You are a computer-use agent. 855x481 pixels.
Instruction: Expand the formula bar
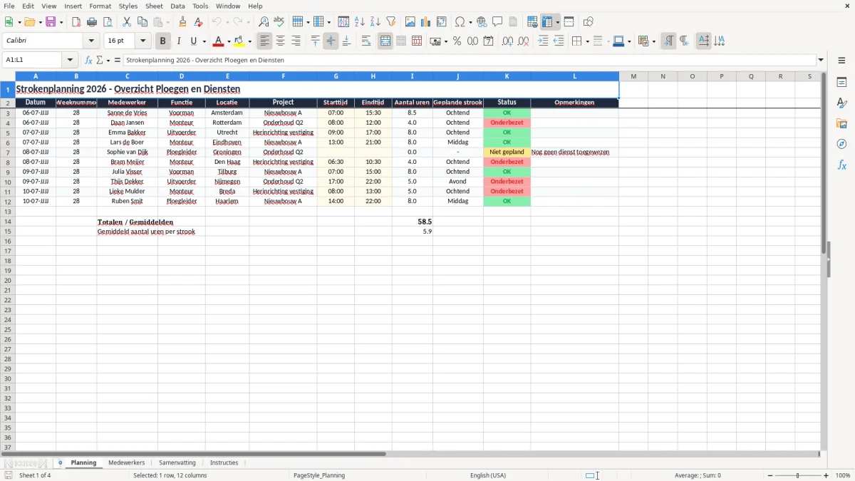[821, 60]
